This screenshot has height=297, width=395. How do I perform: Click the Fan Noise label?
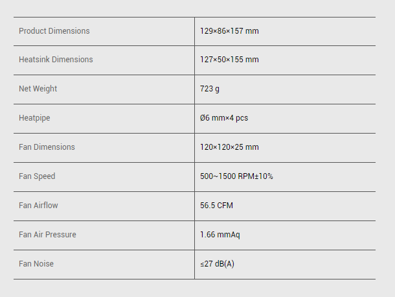click(x=36, y=264)
